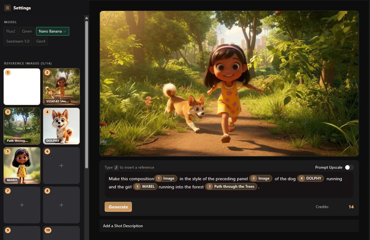Add image to empty reference slot 7
This screenshot has width=370, height=240.
[x=22, y=205]
